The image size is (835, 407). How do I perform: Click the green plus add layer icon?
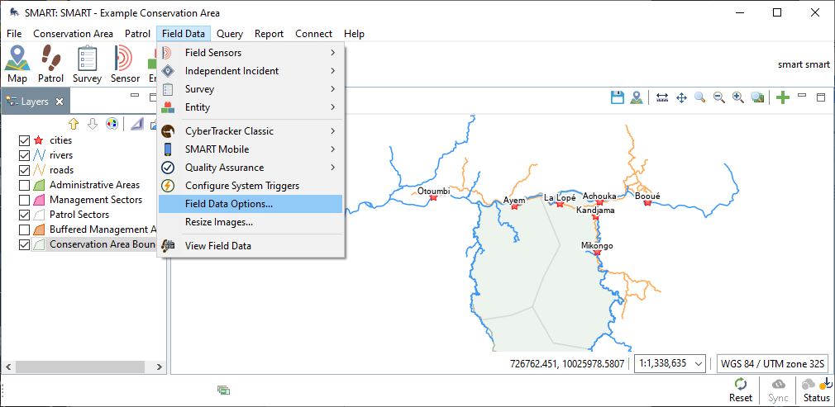[x=782, y=97]
